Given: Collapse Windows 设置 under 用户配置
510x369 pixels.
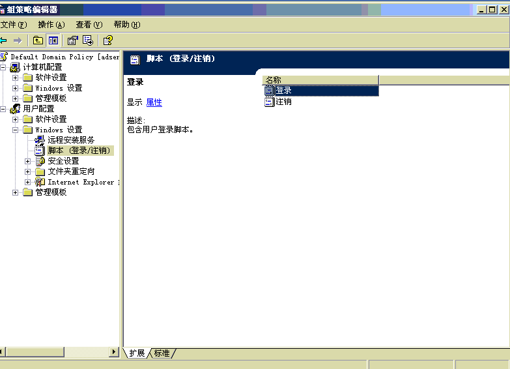Looking at the screenshot, I should (x=15, y=130).
